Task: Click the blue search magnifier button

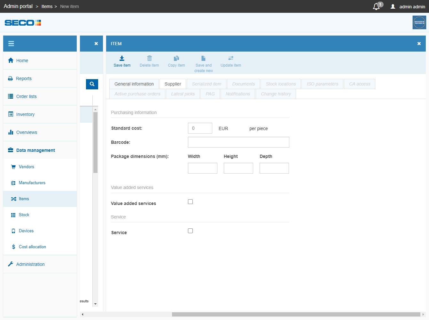Action: tap(92, 84)
